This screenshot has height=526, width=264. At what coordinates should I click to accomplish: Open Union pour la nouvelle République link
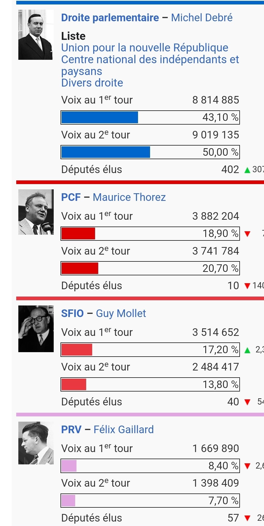[x=145, y=48]
